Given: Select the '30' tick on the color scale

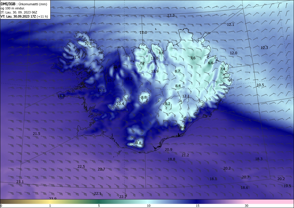Looking at the screenshot, I should [247, 206].
